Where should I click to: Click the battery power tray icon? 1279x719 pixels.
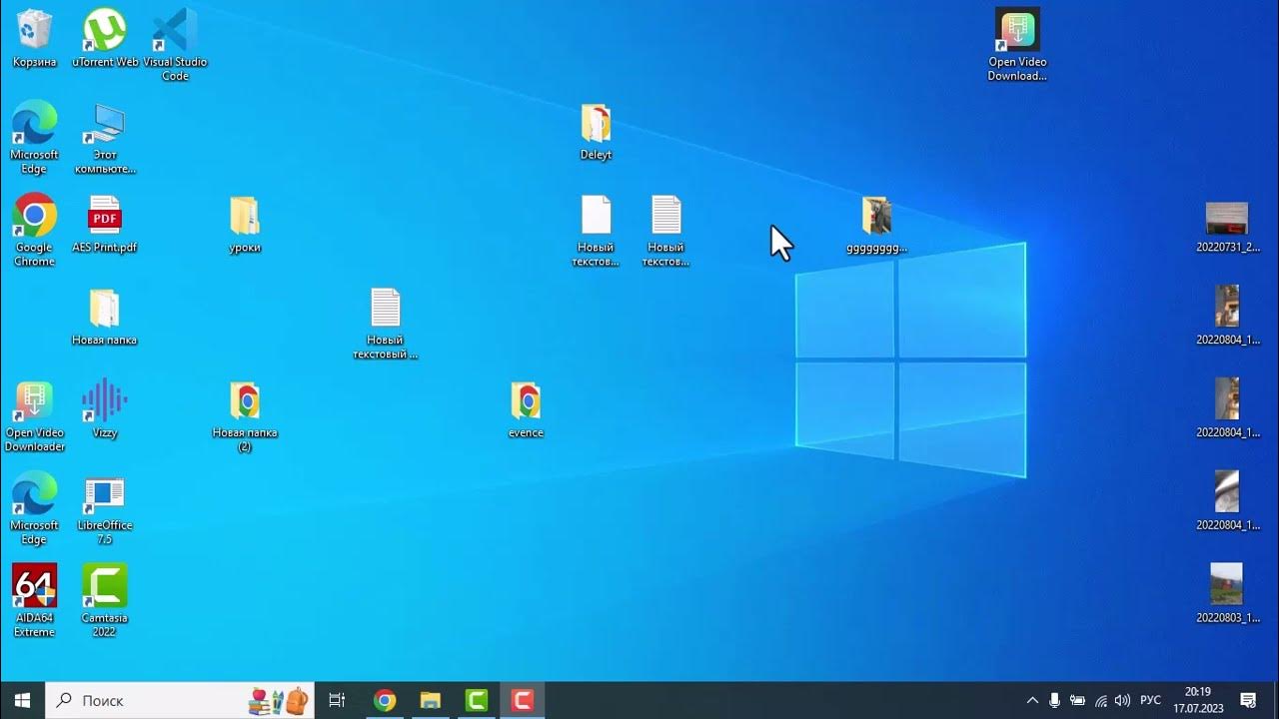pyautogui.click(x=1077, y=700)
